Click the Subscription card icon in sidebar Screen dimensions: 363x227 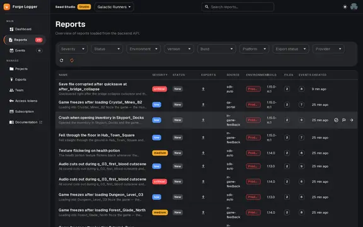point(11,112)
